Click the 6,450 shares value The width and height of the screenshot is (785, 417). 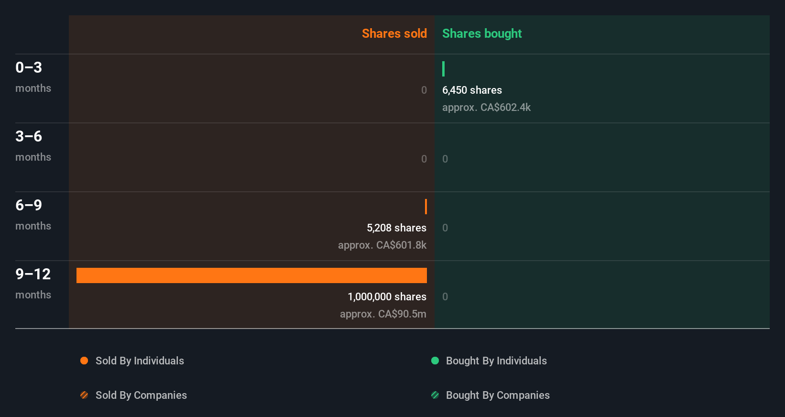point(472,90)
